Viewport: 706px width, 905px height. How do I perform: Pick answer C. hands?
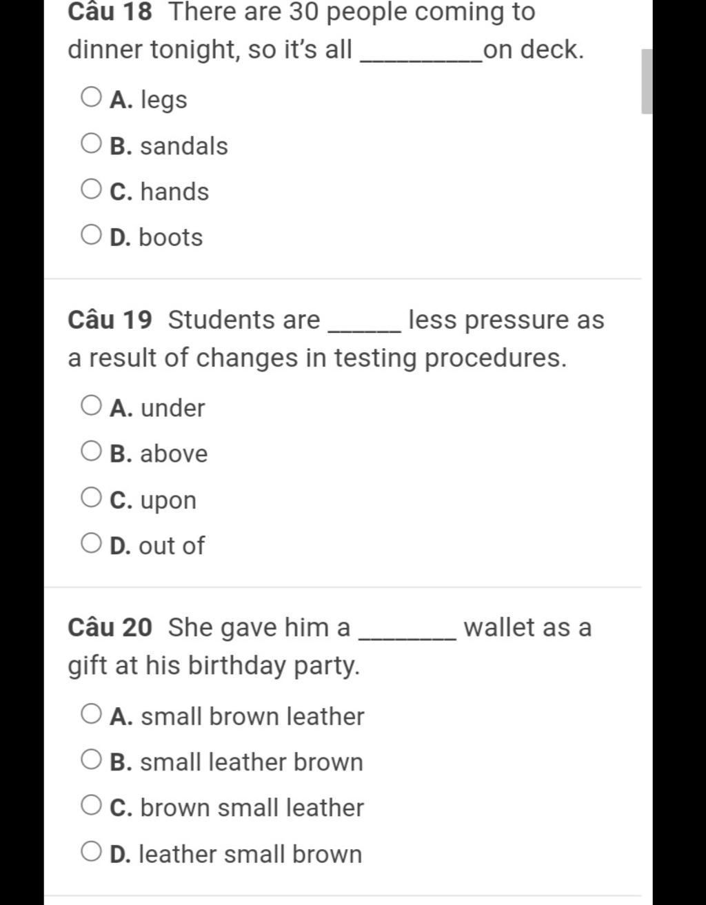click(x=91, y=189)
